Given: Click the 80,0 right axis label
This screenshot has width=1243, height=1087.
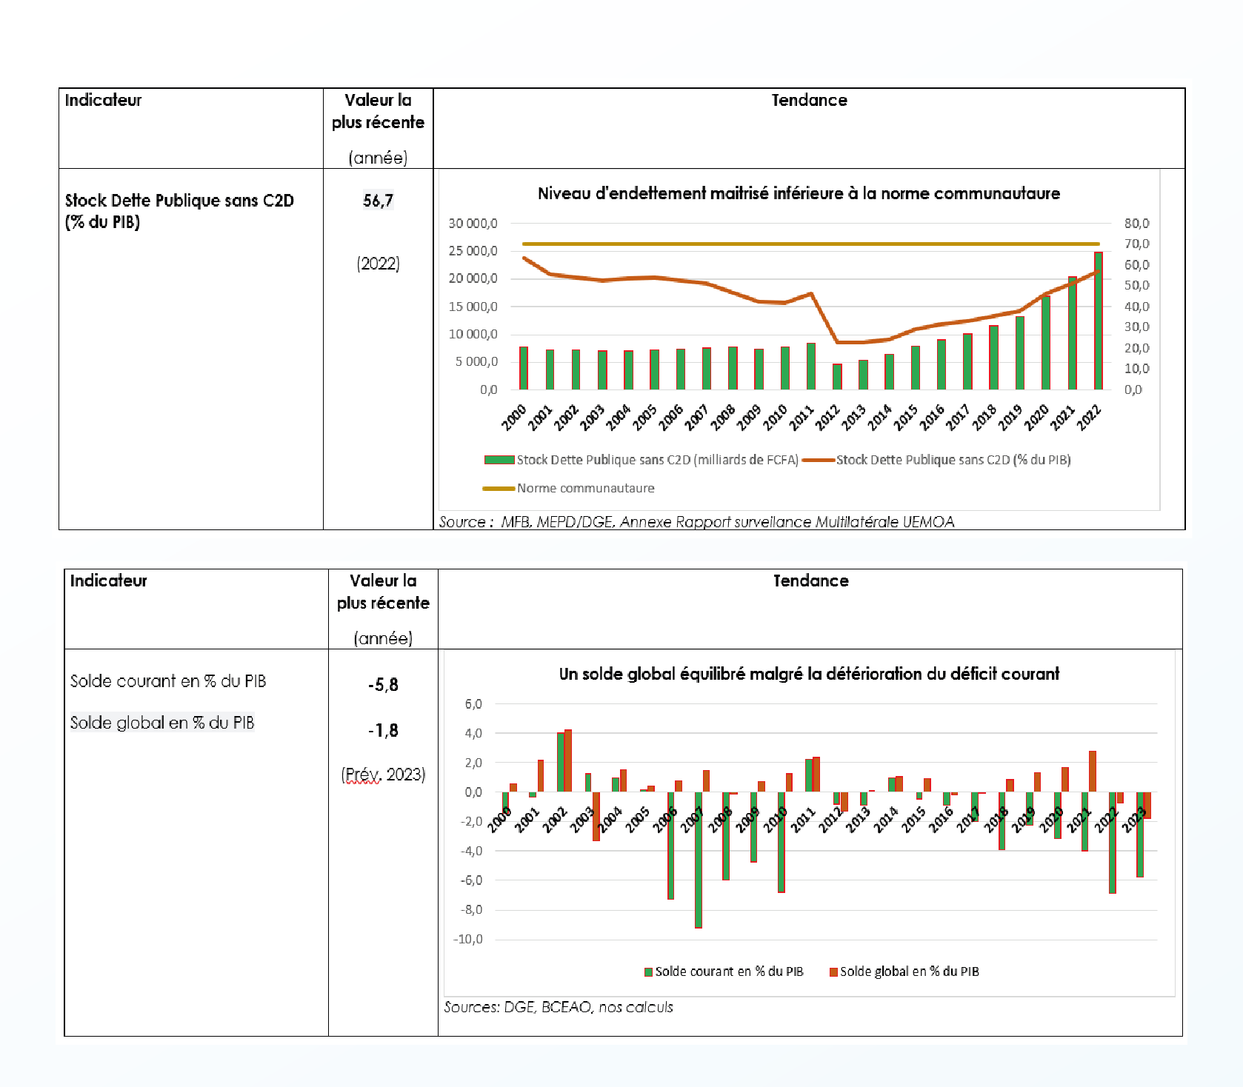Looking at the screenshot, I should (1136, 223).
